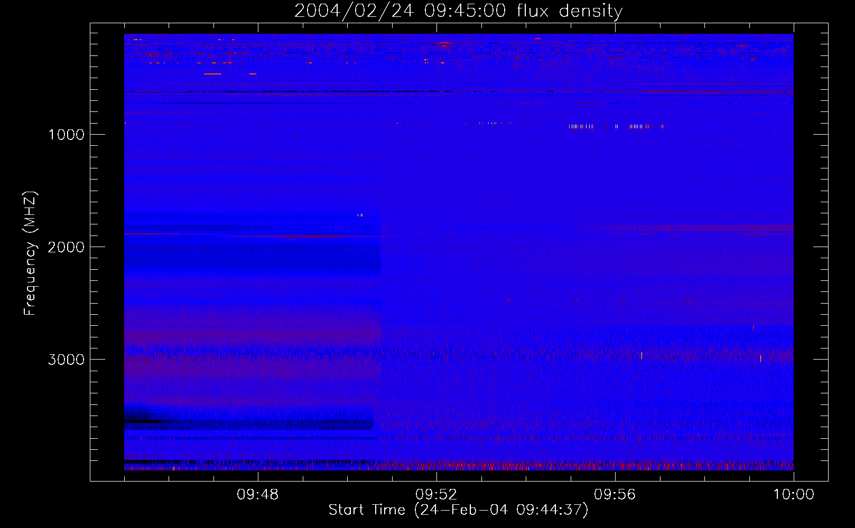The width and height of the screenshot is (855, 528).
Task: Click the 09:52 time tick label
Action: point(436,495)
